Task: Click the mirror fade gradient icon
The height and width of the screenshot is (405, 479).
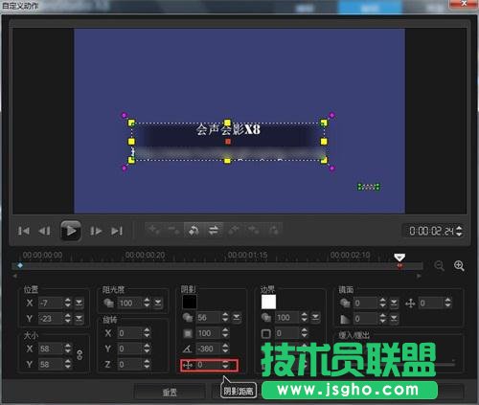Action: coord(345,319)
